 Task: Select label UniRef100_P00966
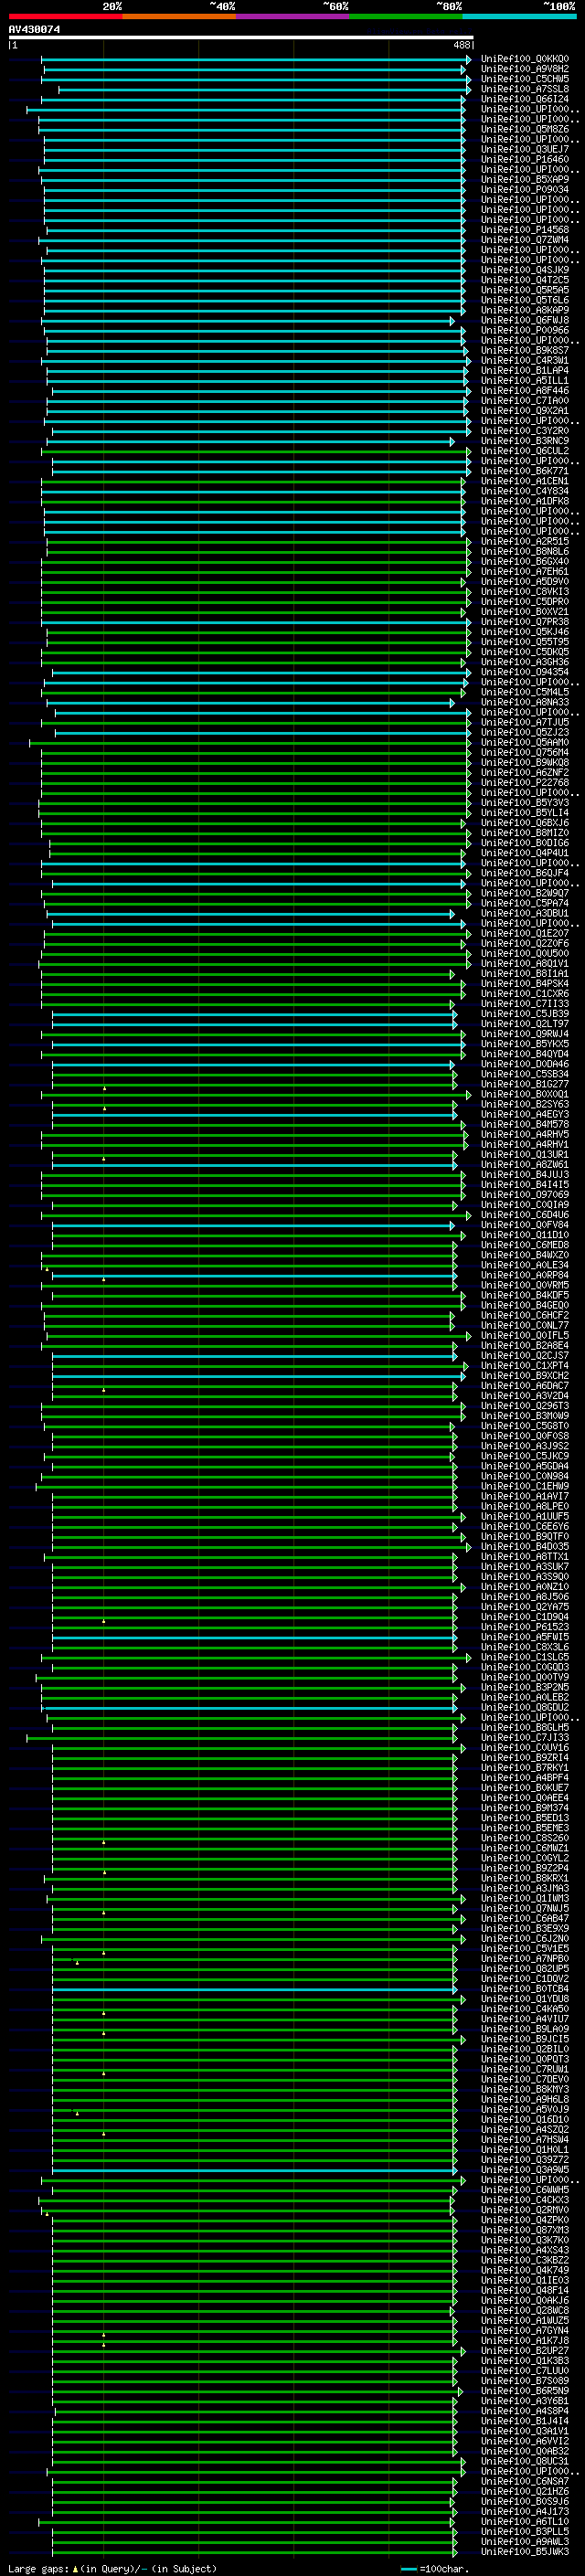click(x=525, y=330)
